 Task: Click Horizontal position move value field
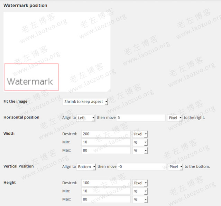click(140, 118)
